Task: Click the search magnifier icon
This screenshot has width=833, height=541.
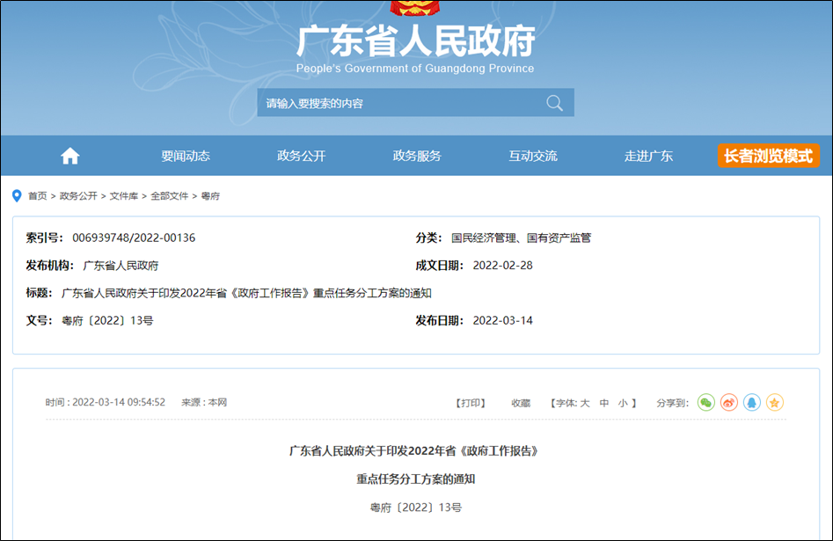Action: tap(554, 103)
